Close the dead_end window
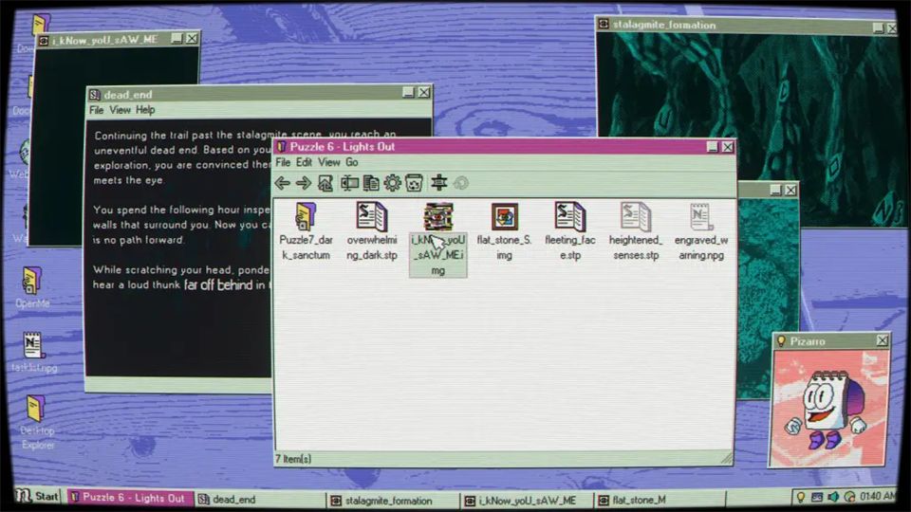The height and width of the screenshot is (512, 911). coord(425,93)
